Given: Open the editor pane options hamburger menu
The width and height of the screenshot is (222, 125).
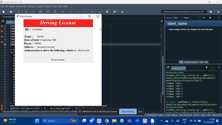Looking at the screenshot, I should [x=162, y=21].
